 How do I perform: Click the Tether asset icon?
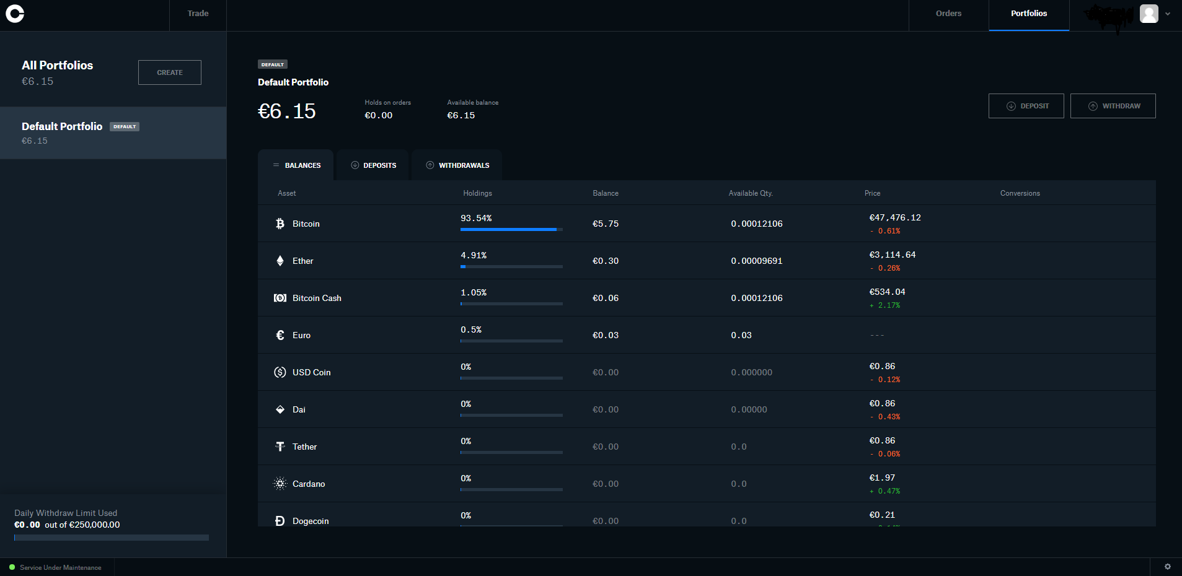[280, 447]
